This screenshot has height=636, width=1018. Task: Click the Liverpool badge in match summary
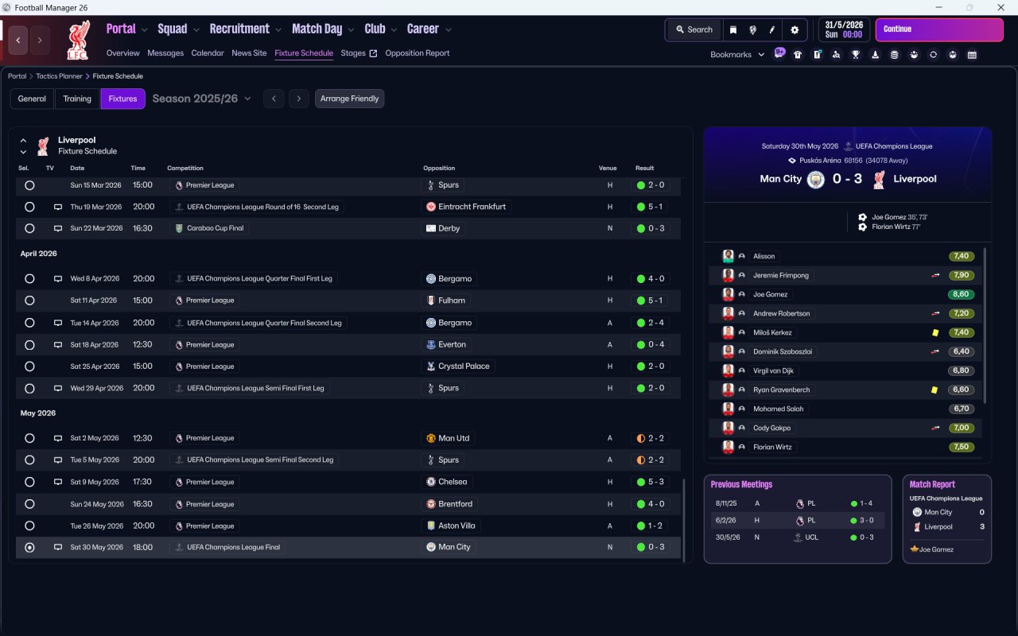pyautogui.click(x=879, y=180)
